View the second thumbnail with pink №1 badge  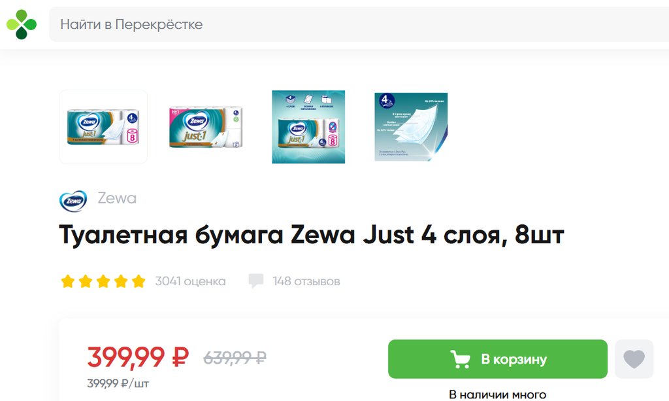click(206, 127)
